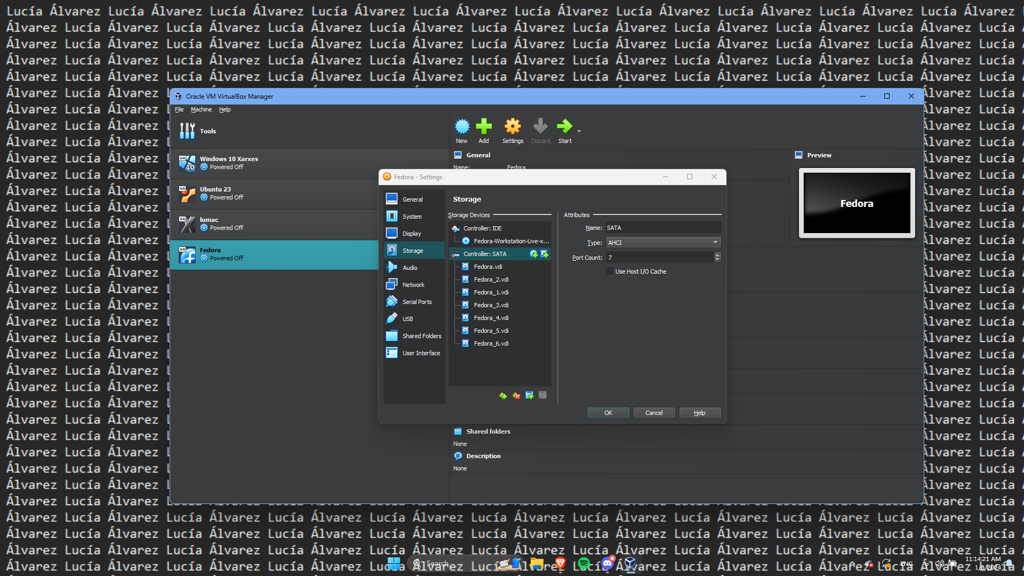Open the Machine menu
Image resolution: width=1024 pixels, height=576 pixels.
tap(201, 109)
